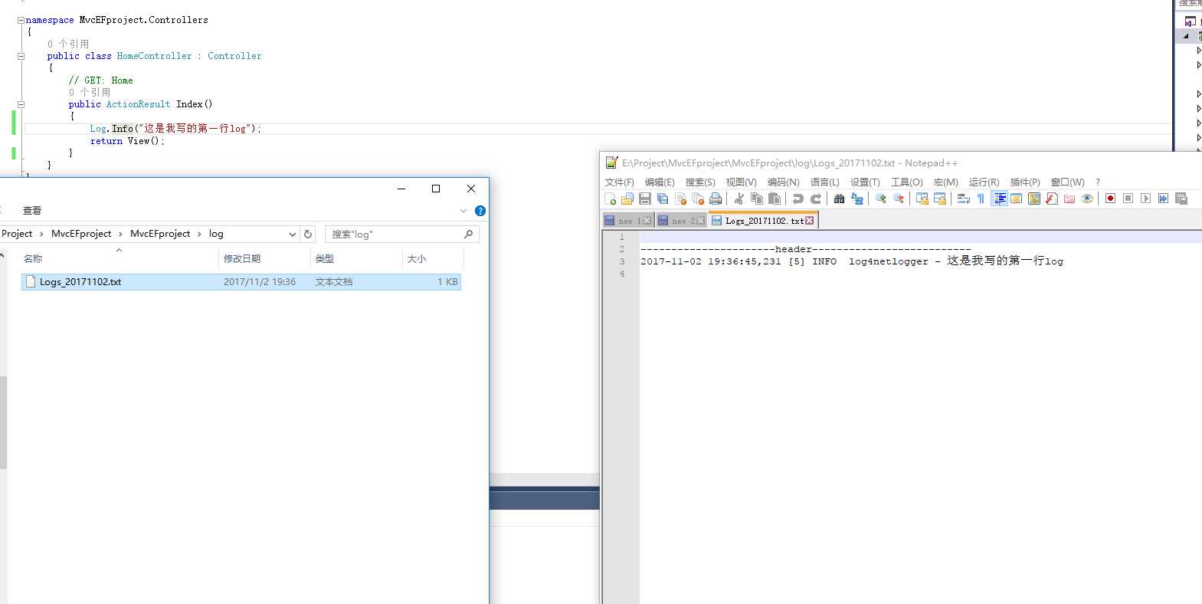Click Folder as Workspace icon in Notepad++
The image size is (1202, 604).
(x=1069, y=199)
